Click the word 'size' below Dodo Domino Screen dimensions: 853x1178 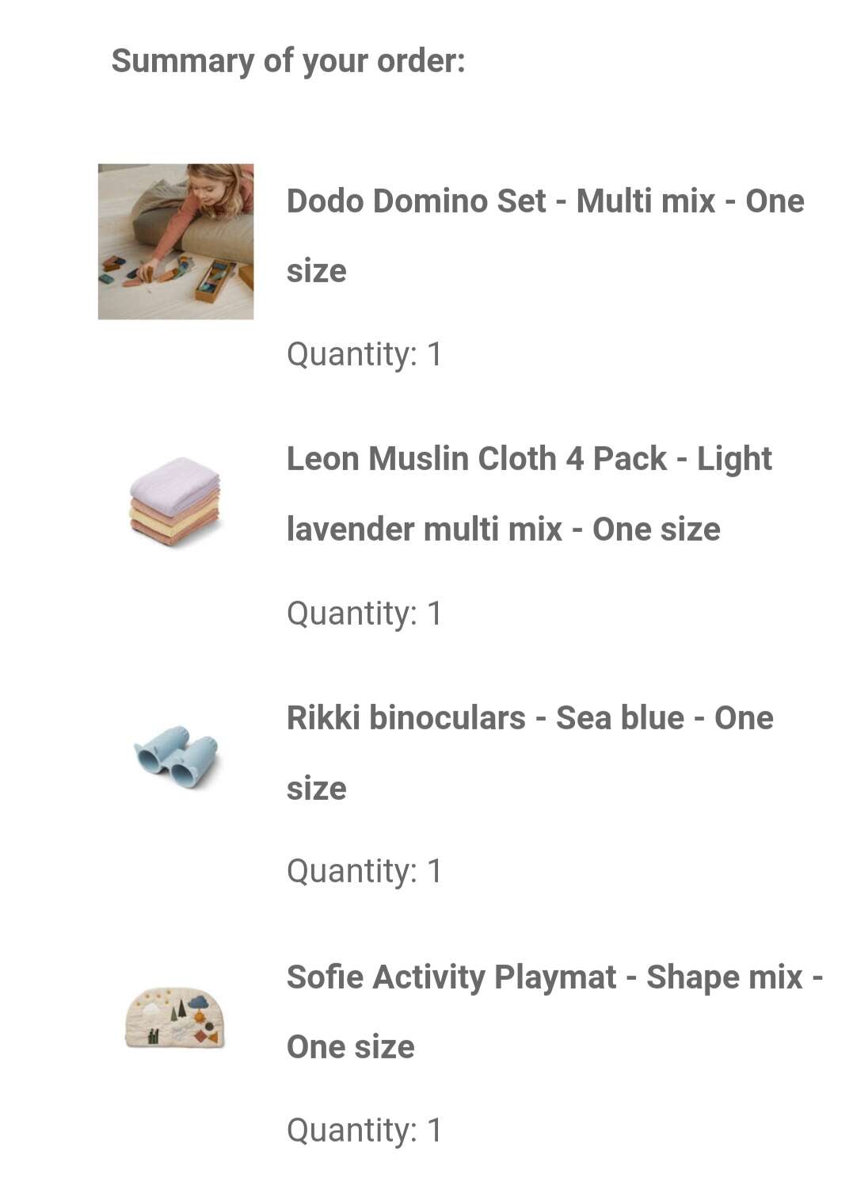pos(317,271)
